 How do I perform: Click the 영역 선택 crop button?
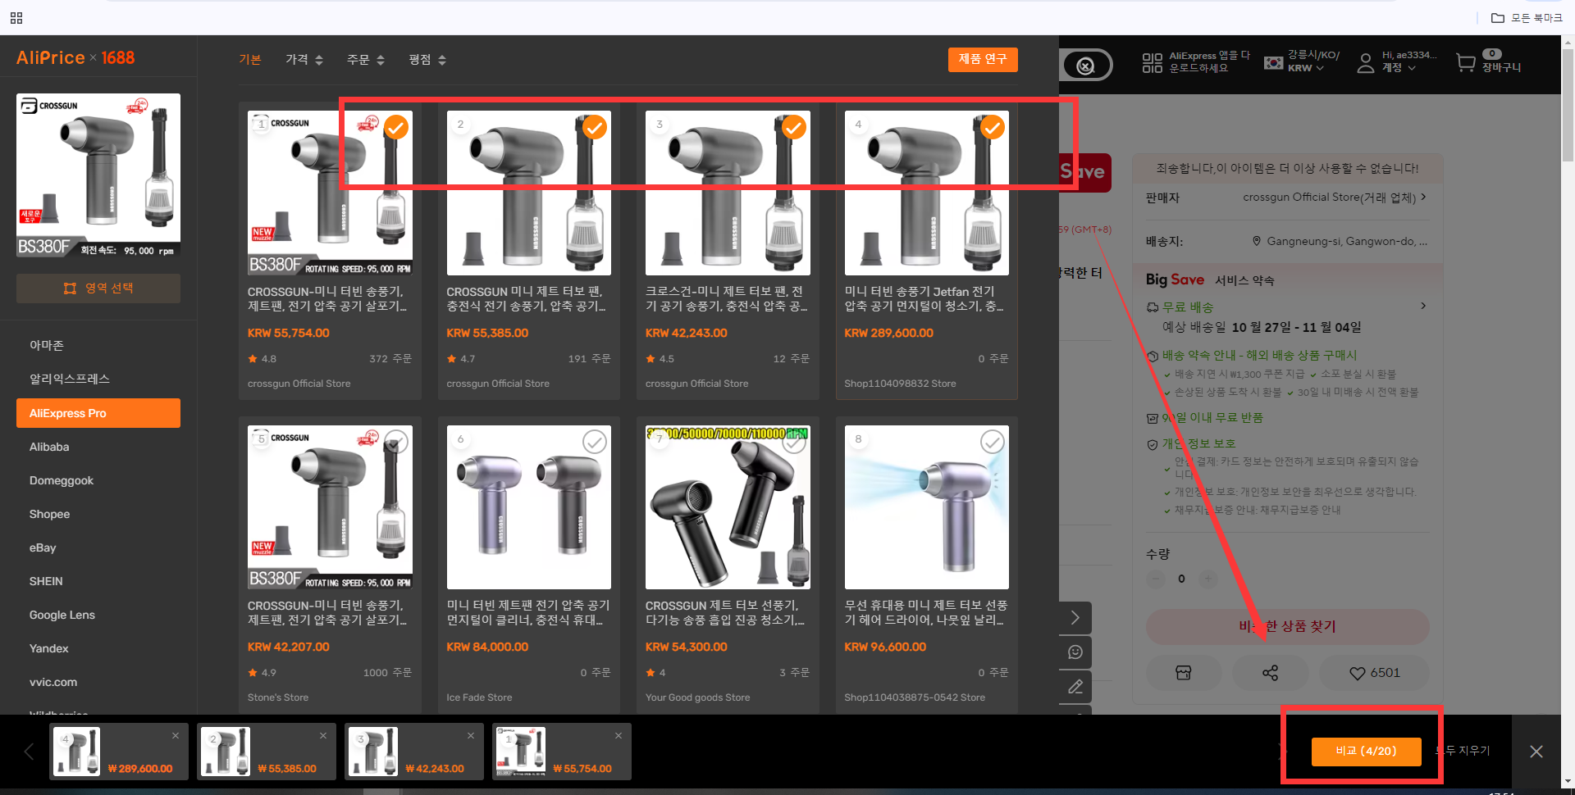(98, 288)
